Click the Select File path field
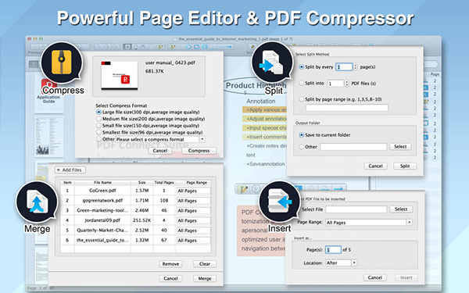 [356, 209]
